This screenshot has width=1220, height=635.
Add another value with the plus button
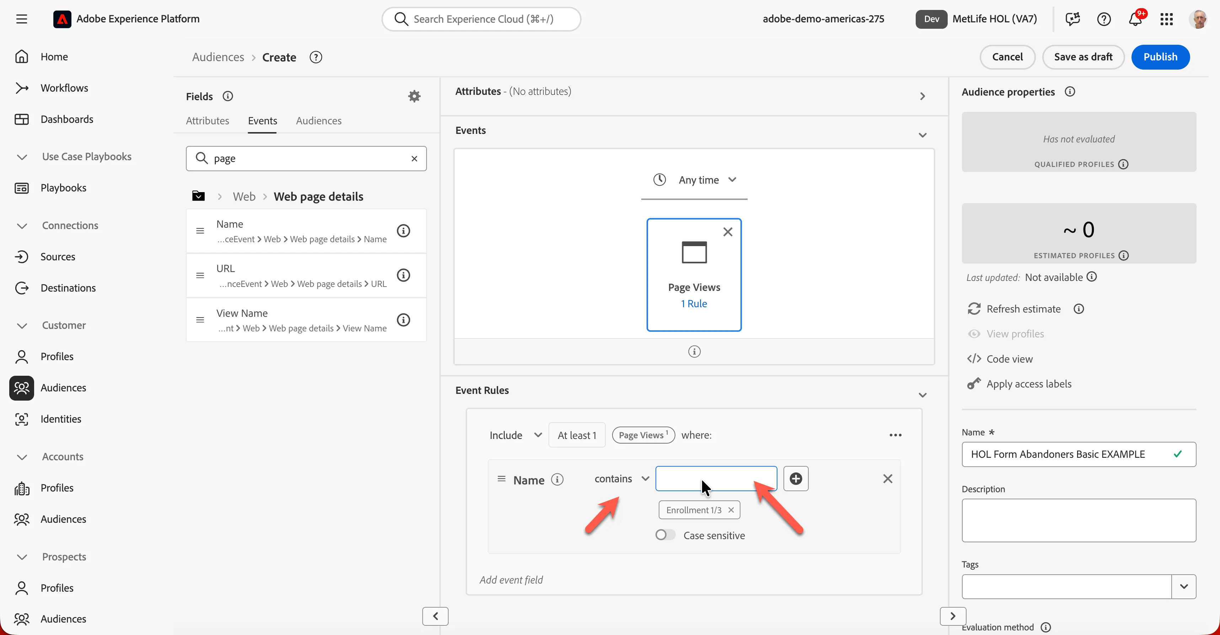796,478
